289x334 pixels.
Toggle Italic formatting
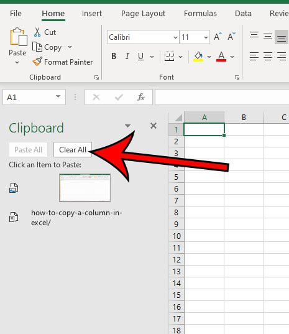127,57
